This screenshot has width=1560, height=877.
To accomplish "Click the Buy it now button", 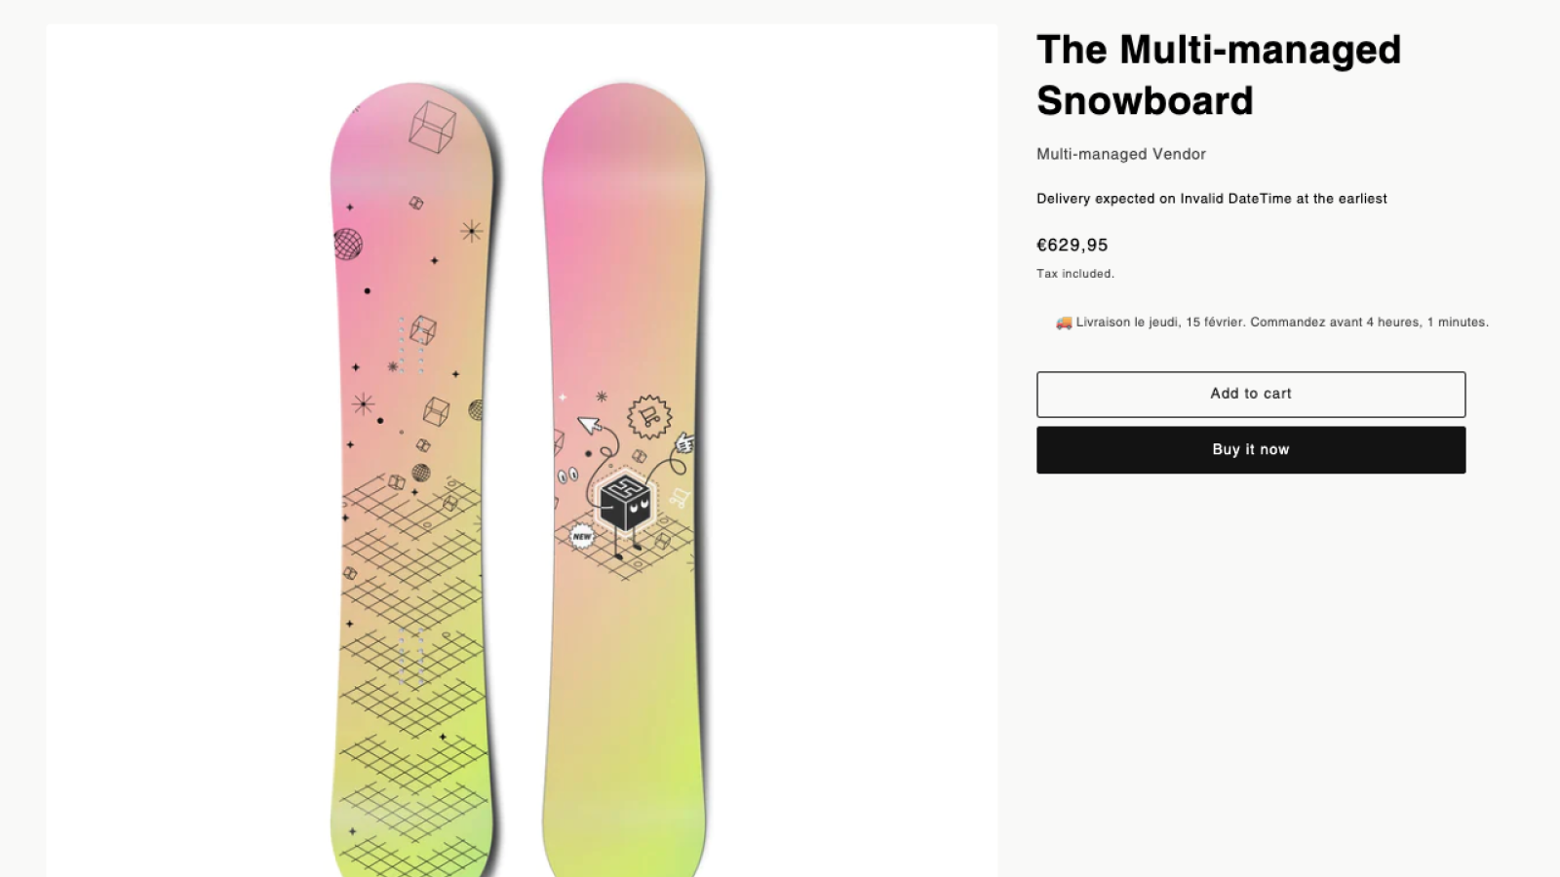I will pos(1250,449).
